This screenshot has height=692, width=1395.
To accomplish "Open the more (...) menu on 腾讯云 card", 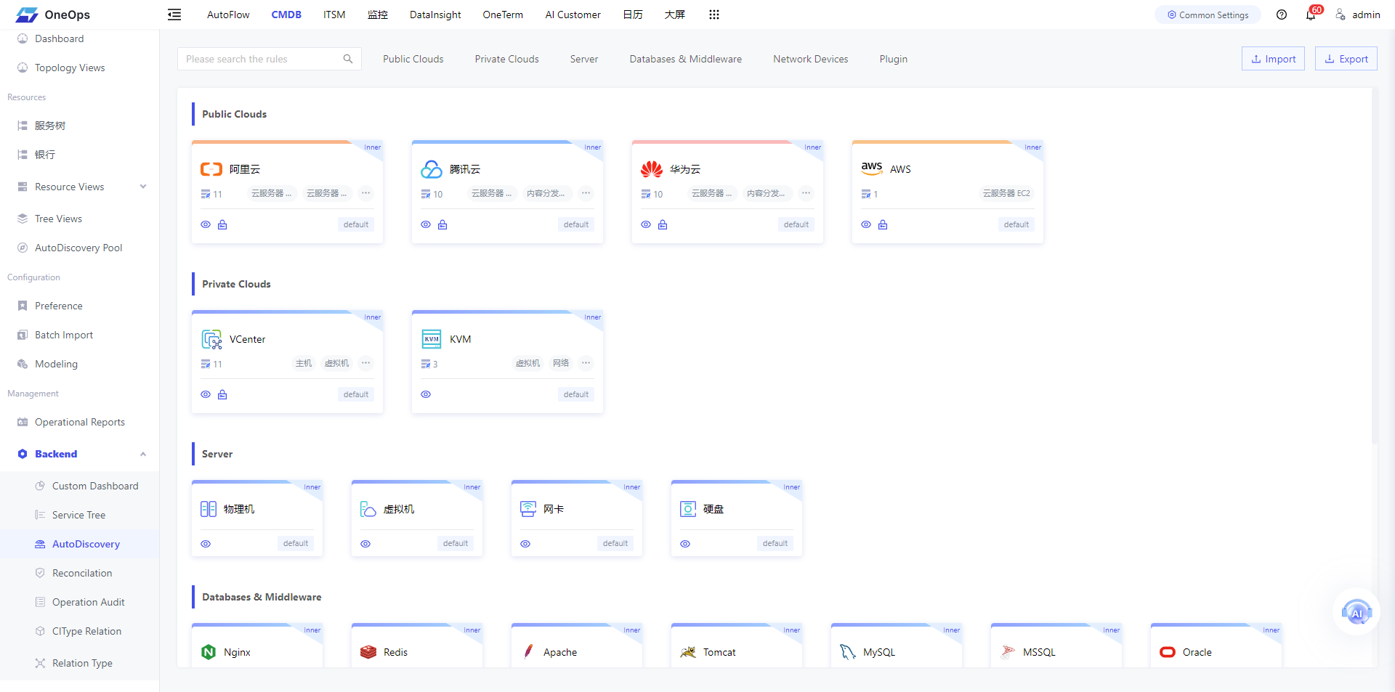I will [x=586, y=193].
